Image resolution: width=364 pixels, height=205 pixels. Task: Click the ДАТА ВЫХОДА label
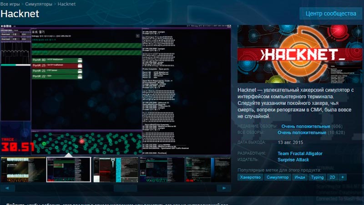[x=252, y=142]
